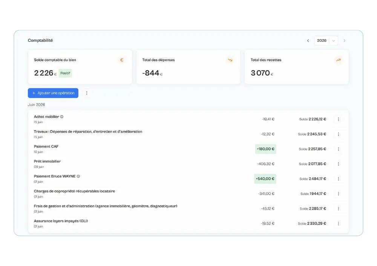Click +540,00 € amount badge

[x=265, y=179]
